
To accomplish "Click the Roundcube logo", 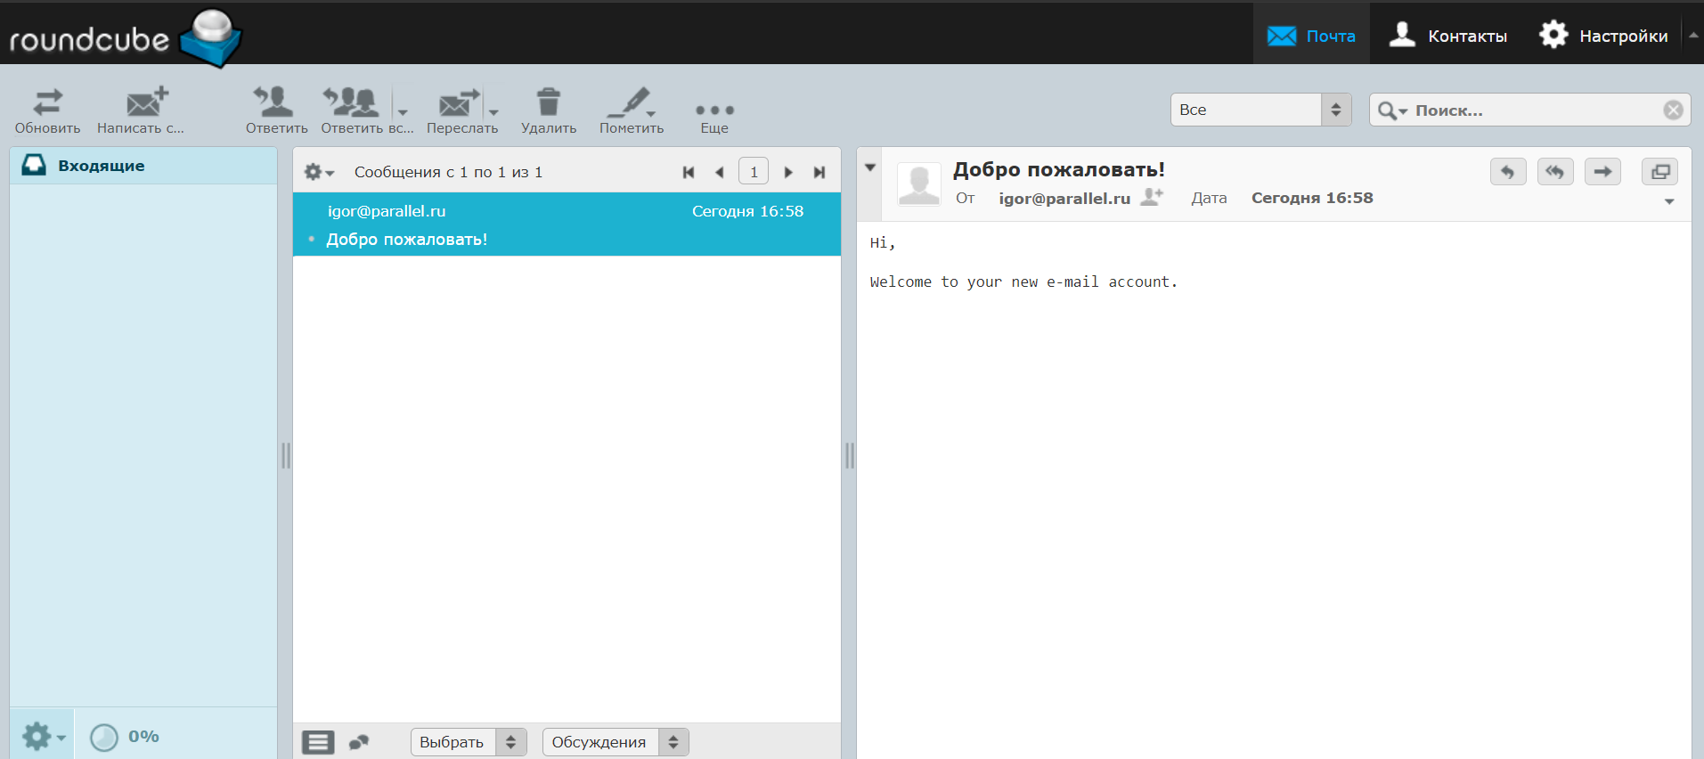I will click(125, 37).
